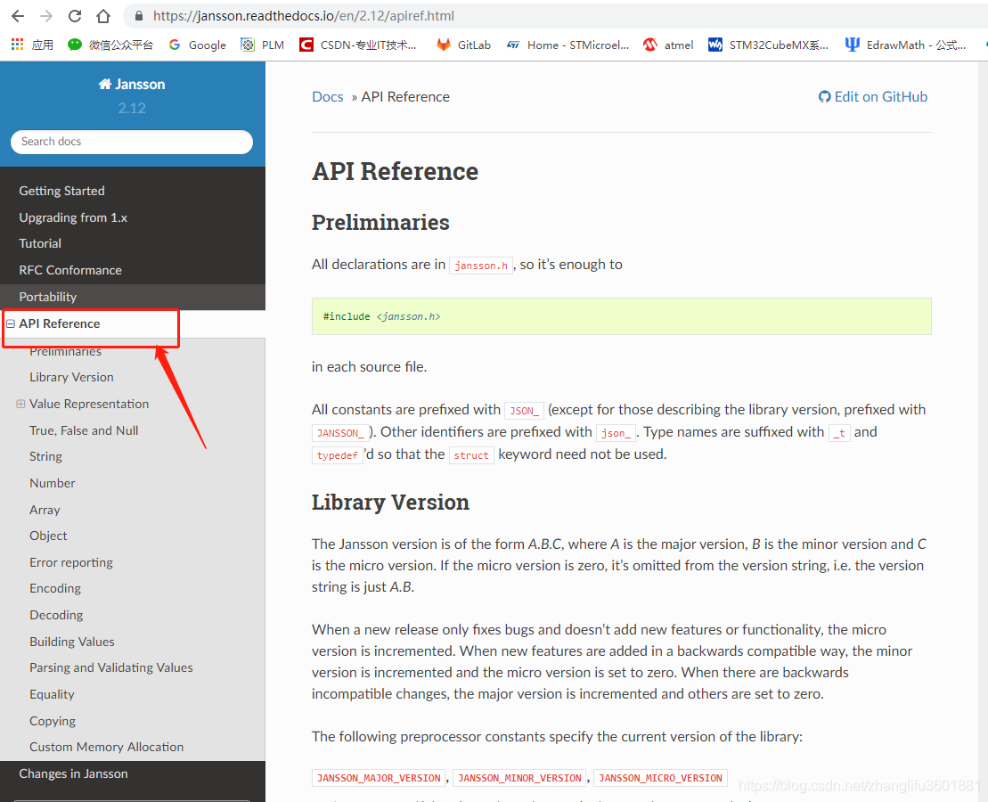The height and width of the screenshot is (802, 988).
Task: Click the Docs breadcrumb link
Action: coord(328,96)
